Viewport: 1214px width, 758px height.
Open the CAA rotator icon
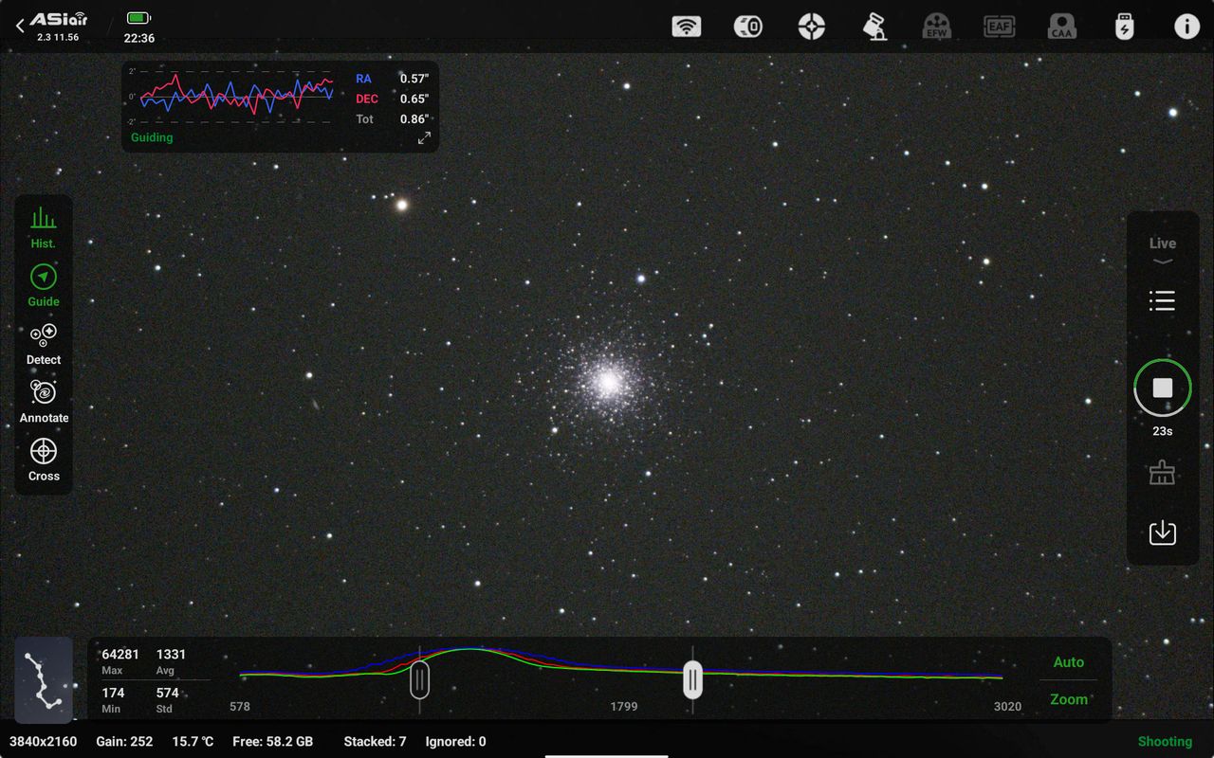pos(1061,27)
